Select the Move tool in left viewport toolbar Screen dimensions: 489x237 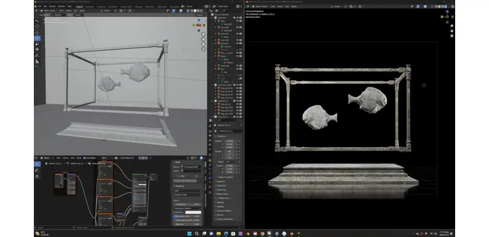click(x=37, y=32)
